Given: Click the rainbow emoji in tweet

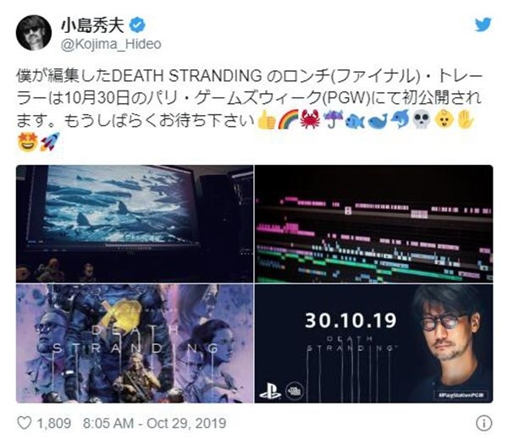Looking at the screenshot, I should coord(289,120).
